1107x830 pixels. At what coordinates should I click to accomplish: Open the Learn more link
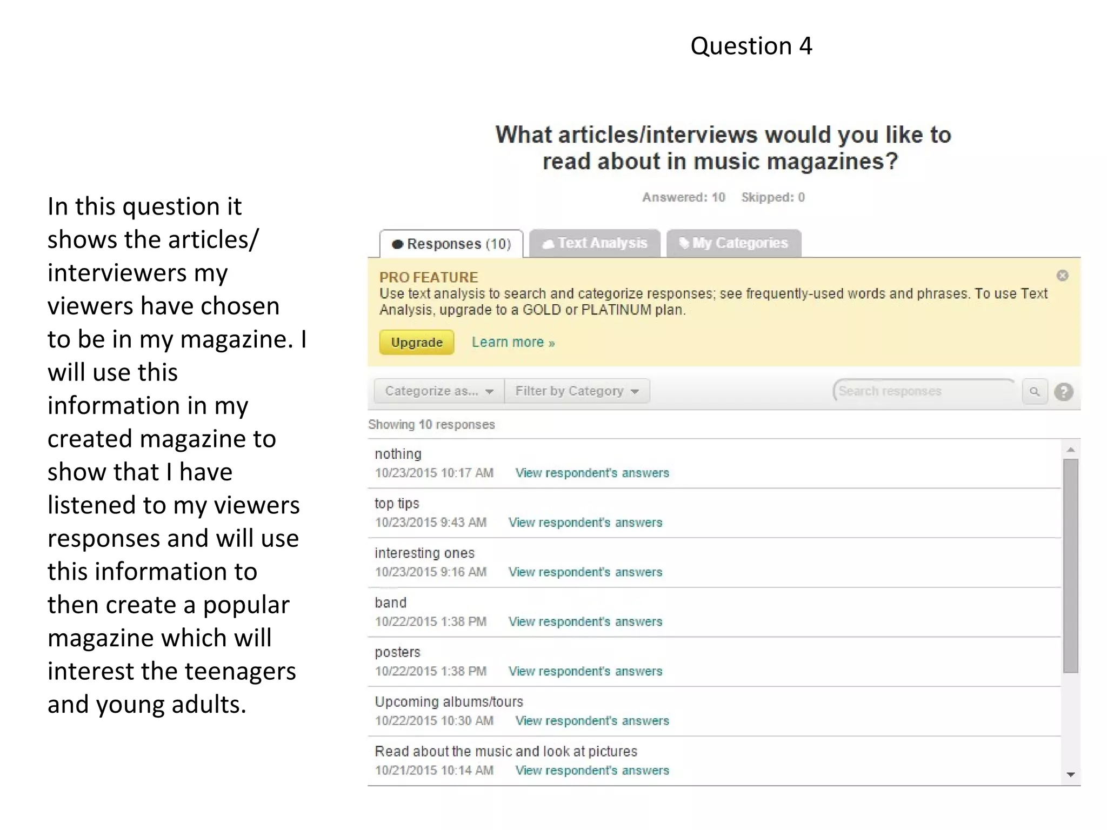(x=513, y=342)
